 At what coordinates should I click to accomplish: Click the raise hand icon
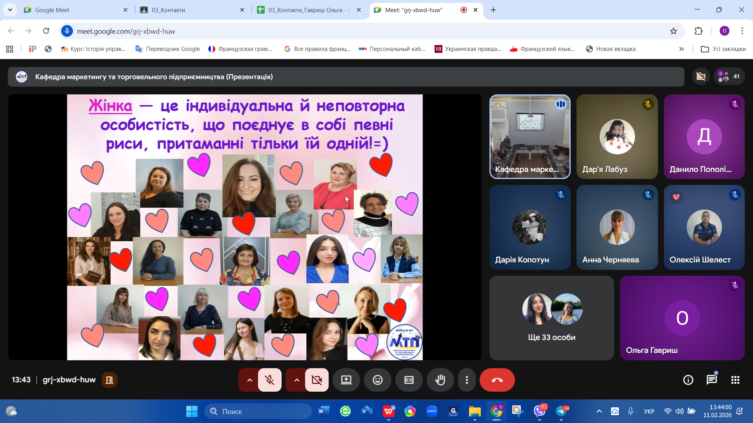click(440, 380)
